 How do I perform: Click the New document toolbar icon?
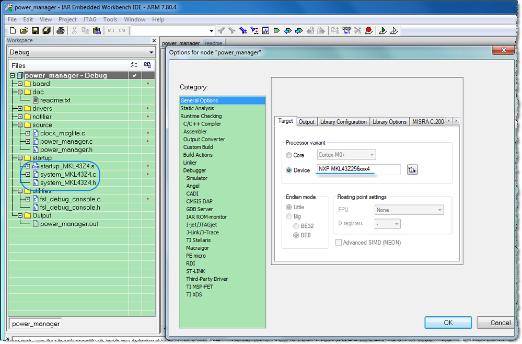click(x=13, y=31)
